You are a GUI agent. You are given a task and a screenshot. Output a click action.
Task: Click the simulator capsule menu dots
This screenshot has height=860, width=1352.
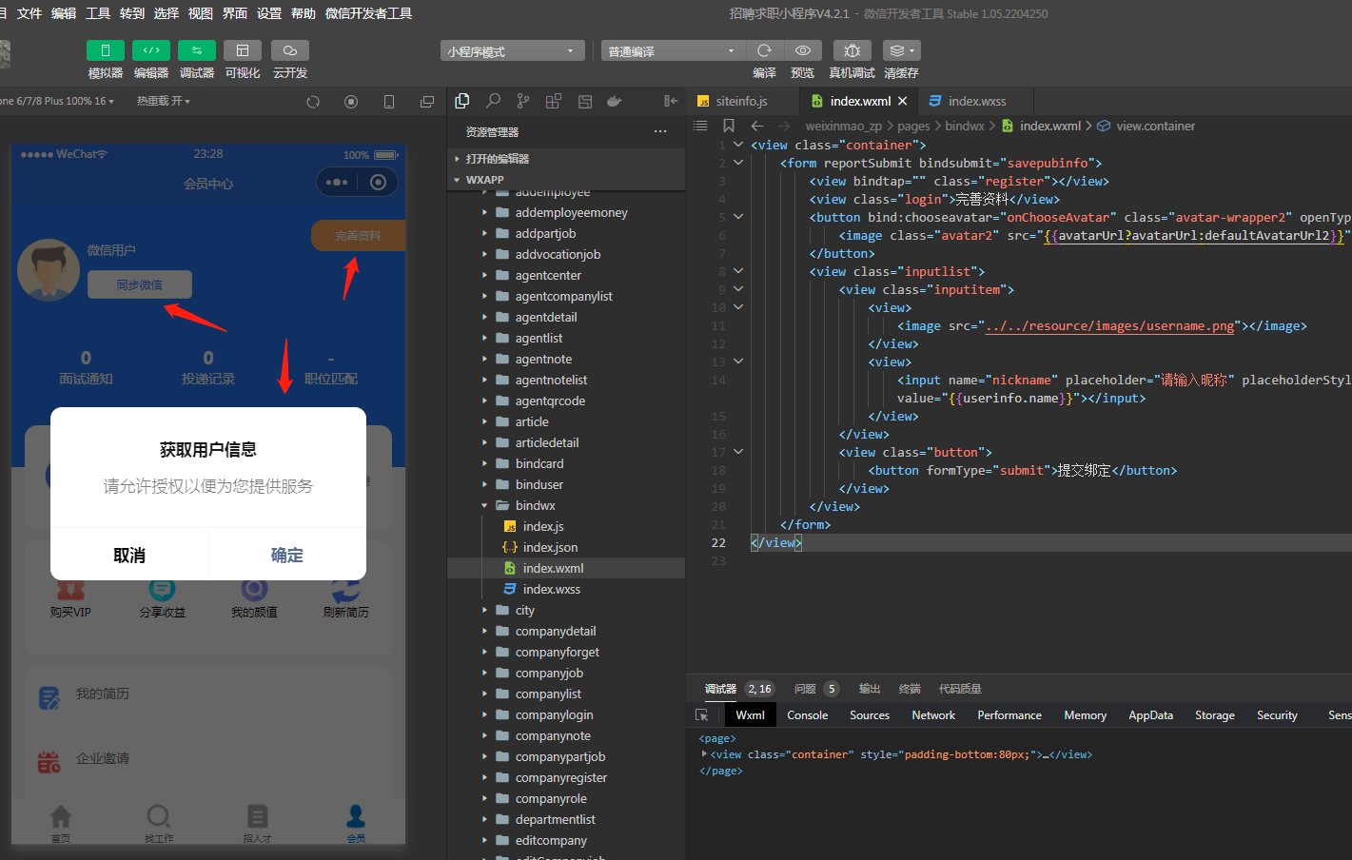pos(337,183)
